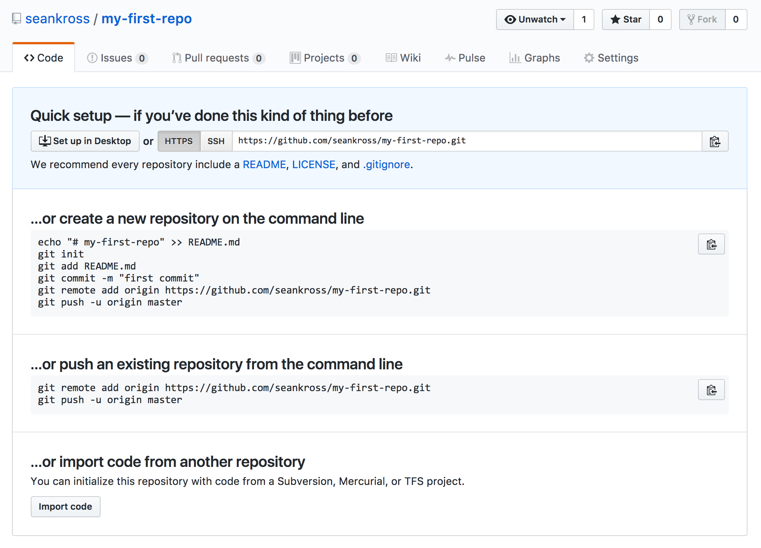Click '...or create a new repository' heading
Viewport: 761px width, 548px height.
[197, 219]
